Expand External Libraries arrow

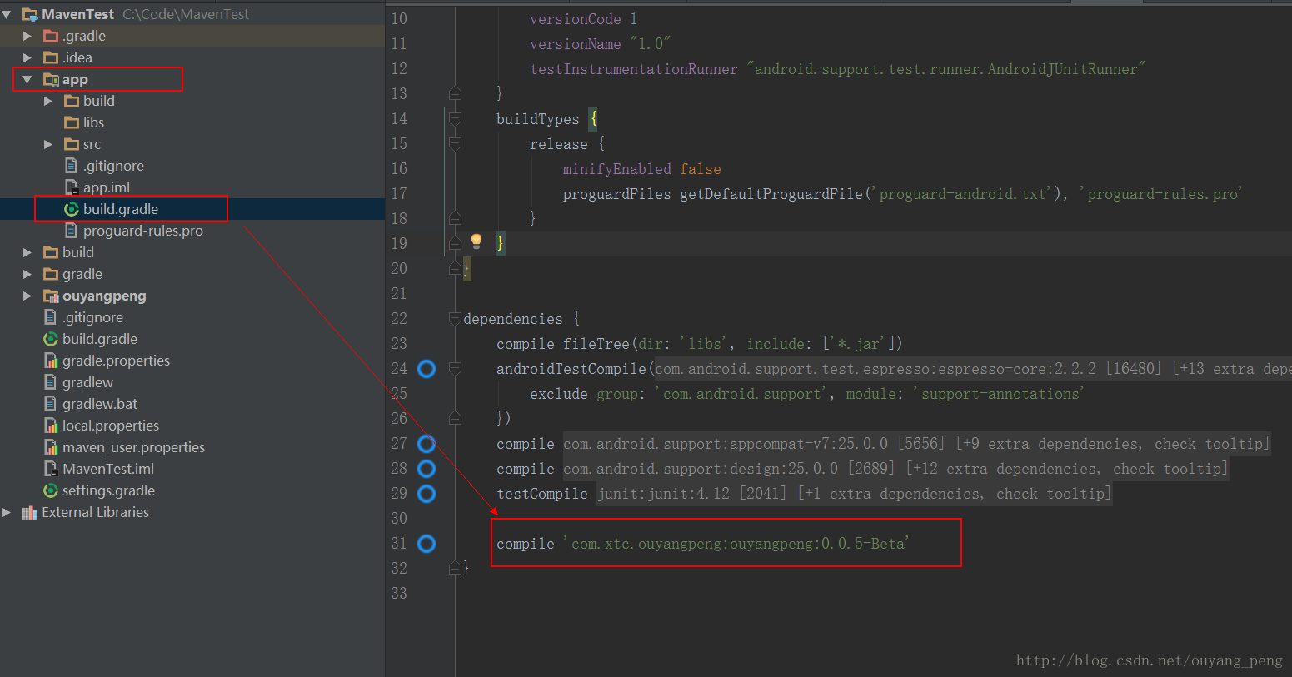click(x=7, y=512)
